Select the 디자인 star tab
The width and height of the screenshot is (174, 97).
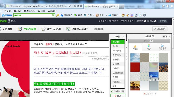[135, 48]
